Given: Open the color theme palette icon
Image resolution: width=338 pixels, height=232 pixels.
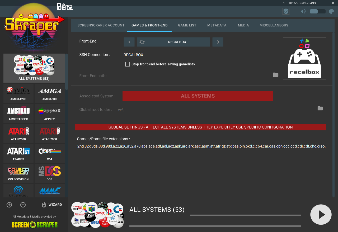Looking at the screenshot, I should pyautogui.click(x=331, y=11).
